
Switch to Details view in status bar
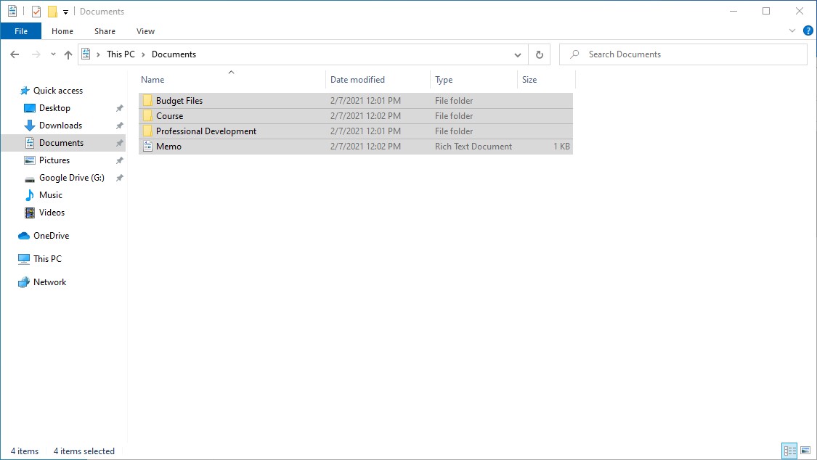click(789, 451)
